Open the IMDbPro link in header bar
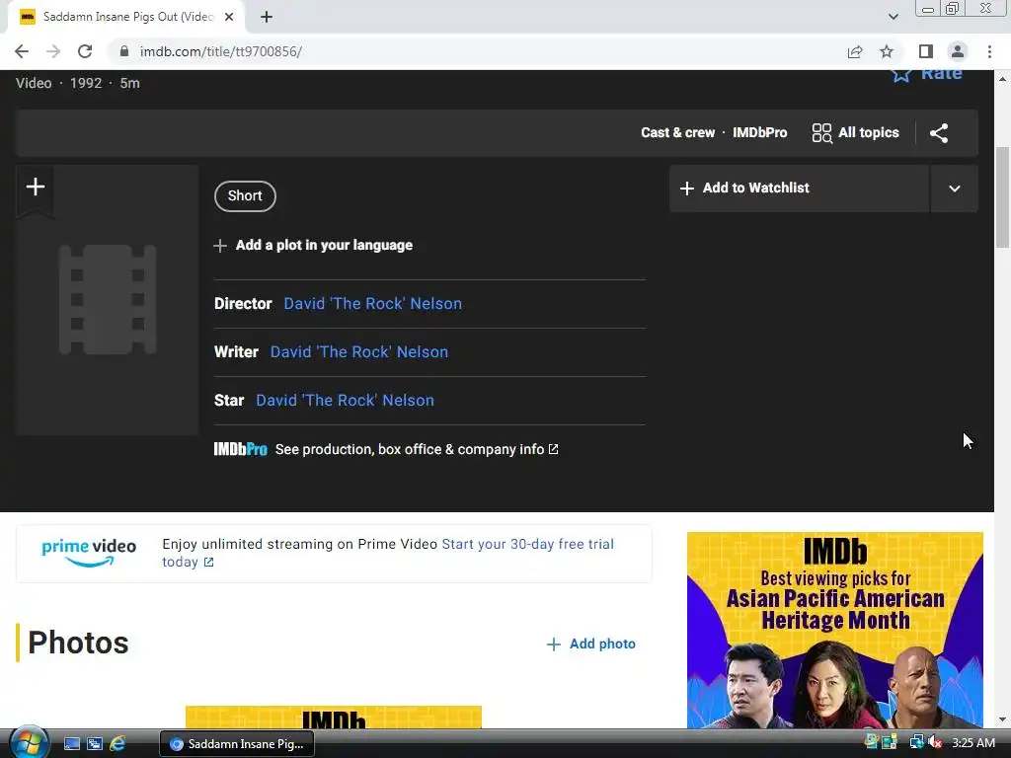 tap(759, 133)
